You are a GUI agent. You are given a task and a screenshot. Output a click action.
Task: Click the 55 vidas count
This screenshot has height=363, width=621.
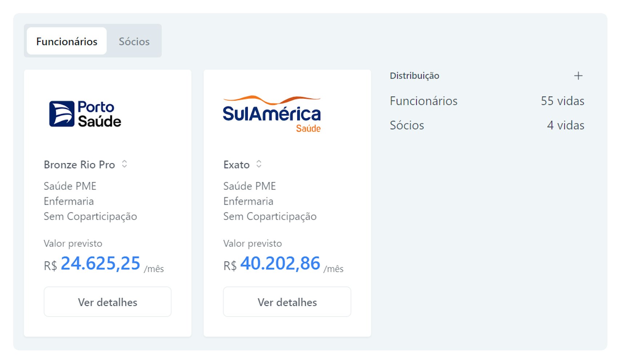click(562, 101)
